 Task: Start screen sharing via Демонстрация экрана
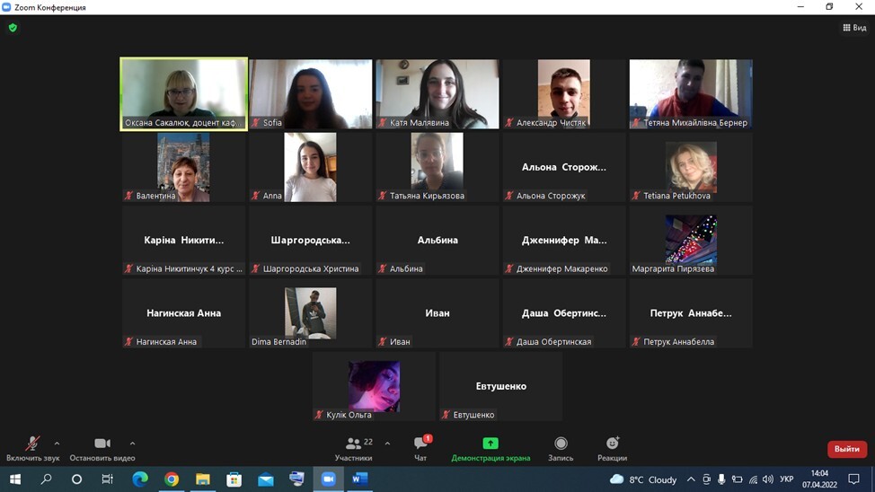point(491,449)
